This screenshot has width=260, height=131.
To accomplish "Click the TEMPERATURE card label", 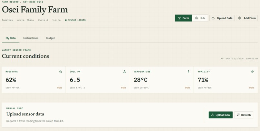I will point(142,72).
